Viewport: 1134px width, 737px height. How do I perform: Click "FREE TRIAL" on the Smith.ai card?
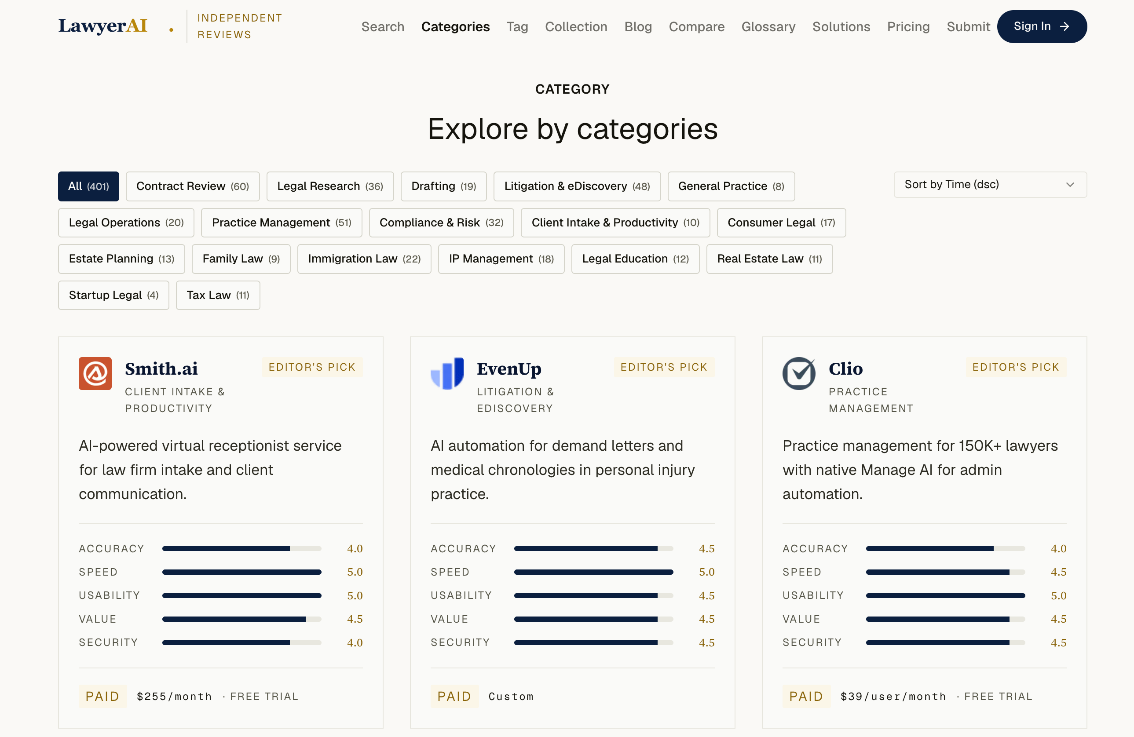(264, 697)
